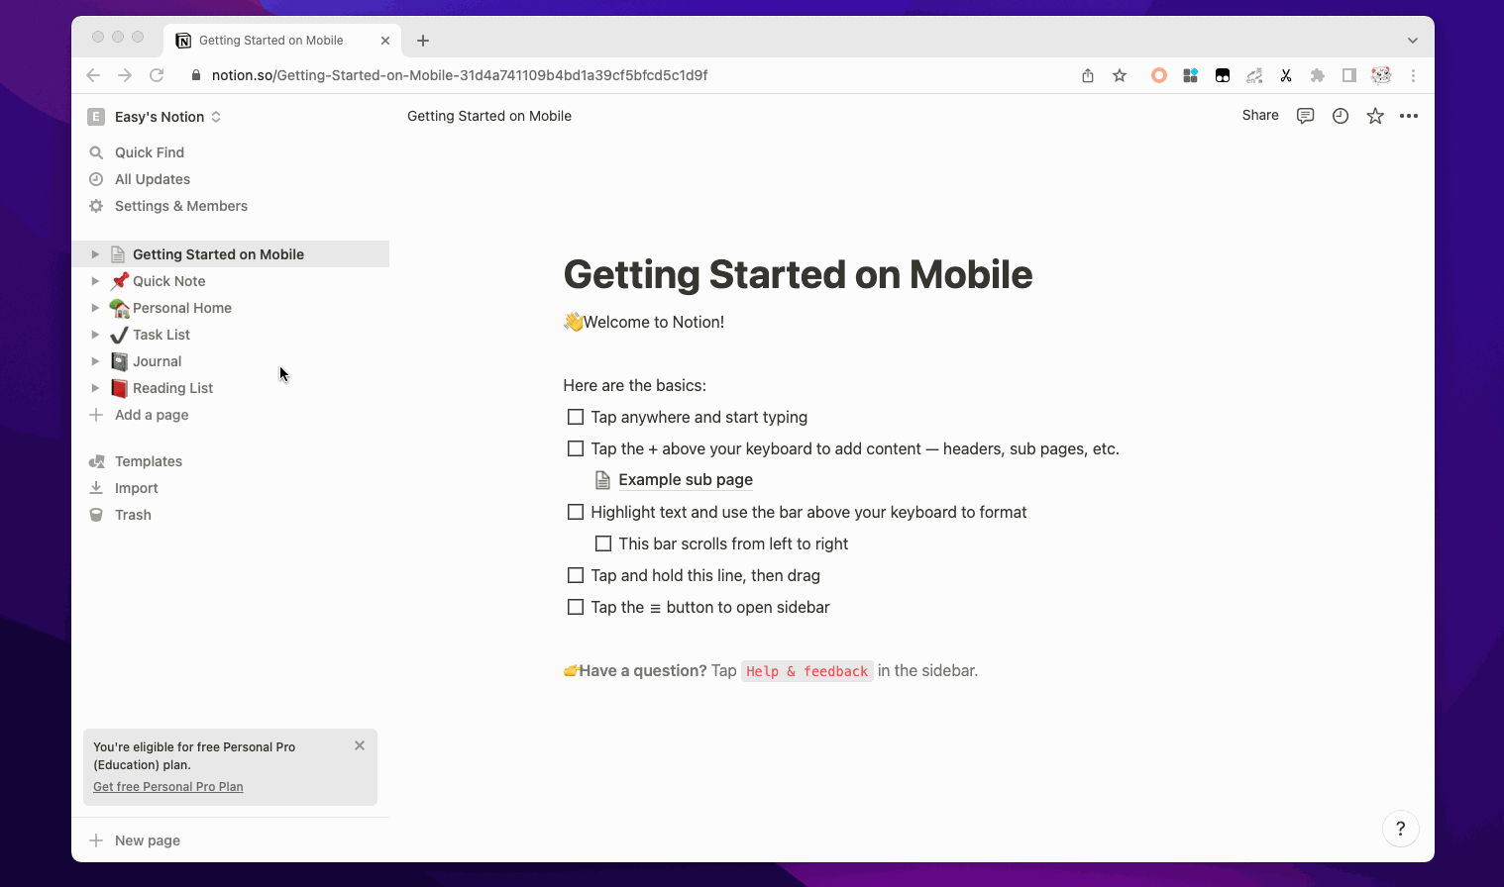1504x887 pixels.
Task: Expand the Reading List page toggle
Action: [95, 388]
